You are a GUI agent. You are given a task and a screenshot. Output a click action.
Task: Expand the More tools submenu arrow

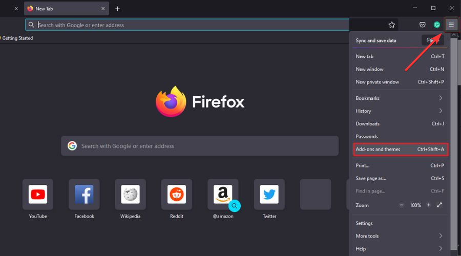click(x=441, y=236)
